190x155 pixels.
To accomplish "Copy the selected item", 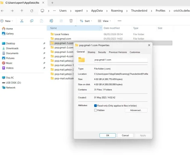I will click(32, 21).
